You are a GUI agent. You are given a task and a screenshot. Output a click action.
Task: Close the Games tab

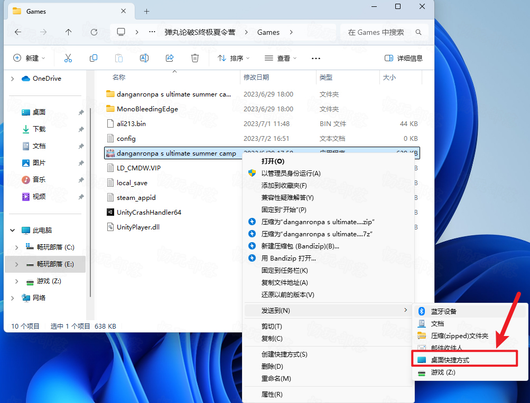point(123,11)
